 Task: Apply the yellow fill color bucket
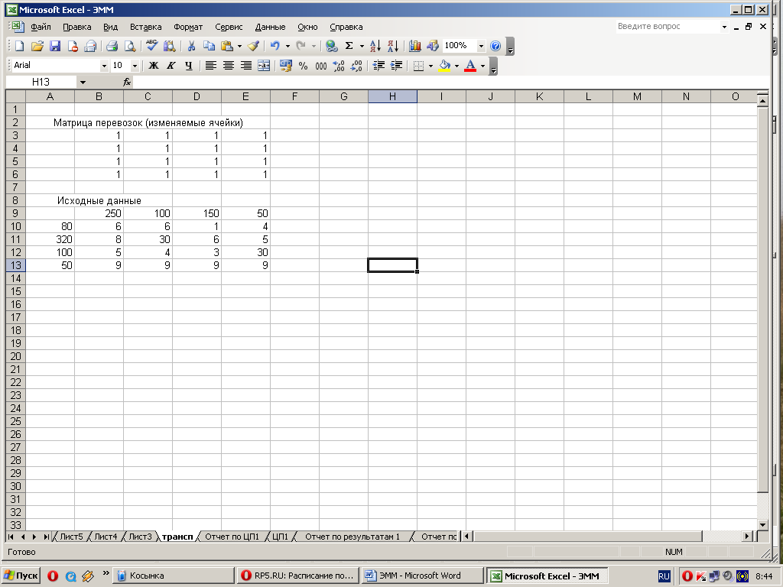pos(444,66)
